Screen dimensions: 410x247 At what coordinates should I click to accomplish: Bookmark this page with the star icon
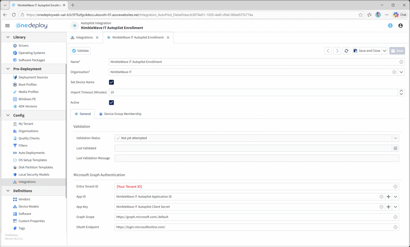(361, 15)
